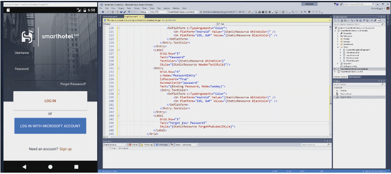Click the More info link in info bar

[172, 20]
